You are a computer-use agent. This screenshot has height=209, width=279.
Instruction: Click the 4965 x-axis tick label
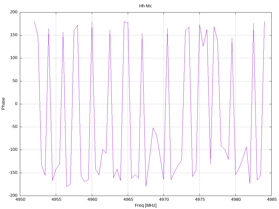(x=128, y=199)
